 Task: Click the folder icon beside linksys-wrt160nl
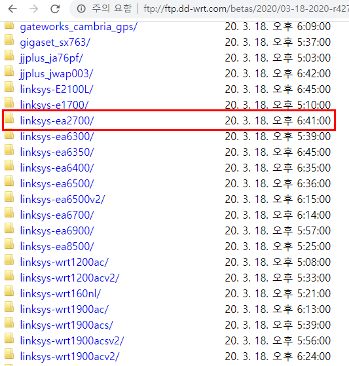(x=9, y=291)
